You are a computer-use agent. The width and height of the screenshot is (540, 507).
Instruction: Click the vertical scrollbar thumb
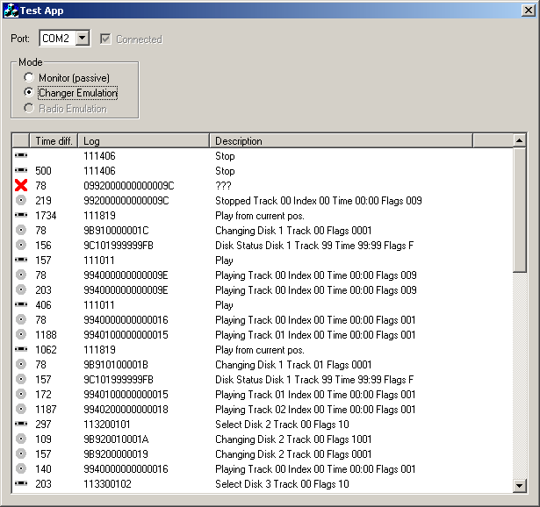[x=519, y=211]
